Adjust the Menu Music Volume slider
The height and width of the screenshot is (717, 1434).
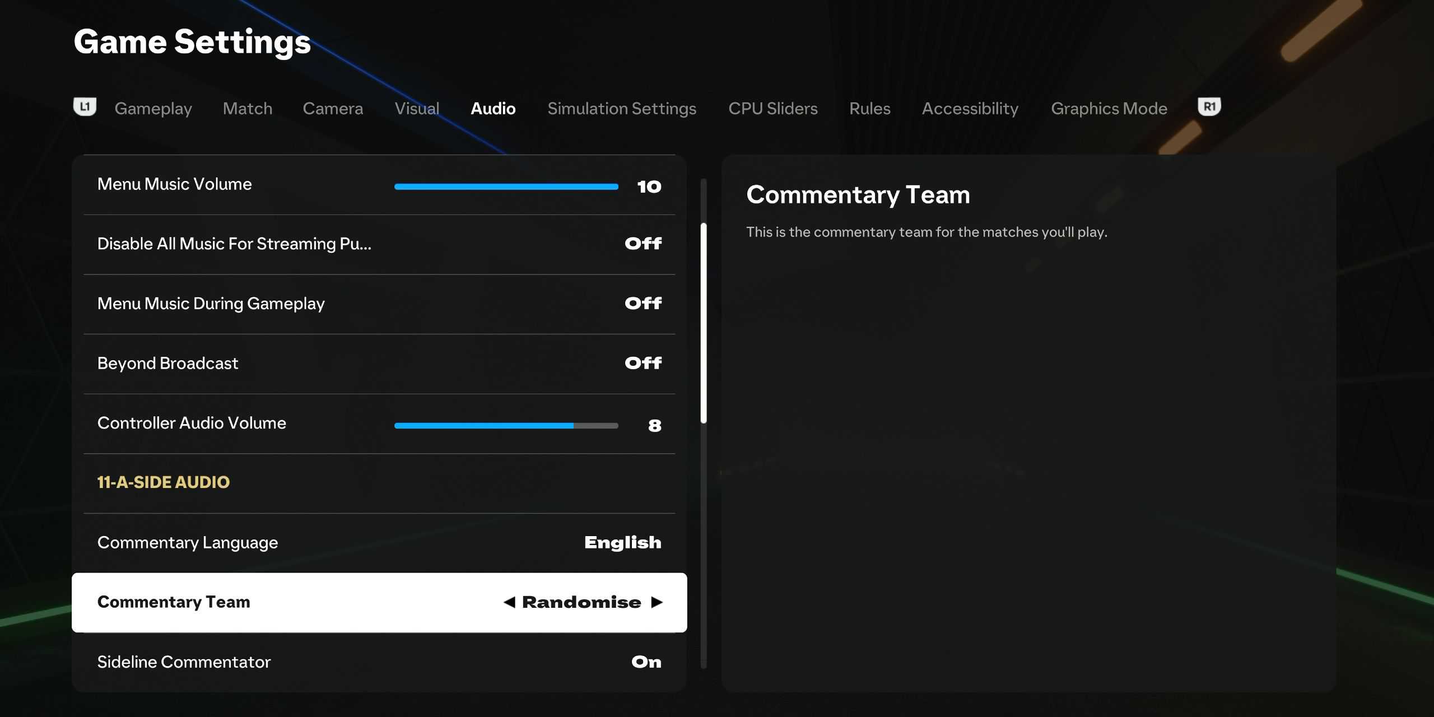506,187
